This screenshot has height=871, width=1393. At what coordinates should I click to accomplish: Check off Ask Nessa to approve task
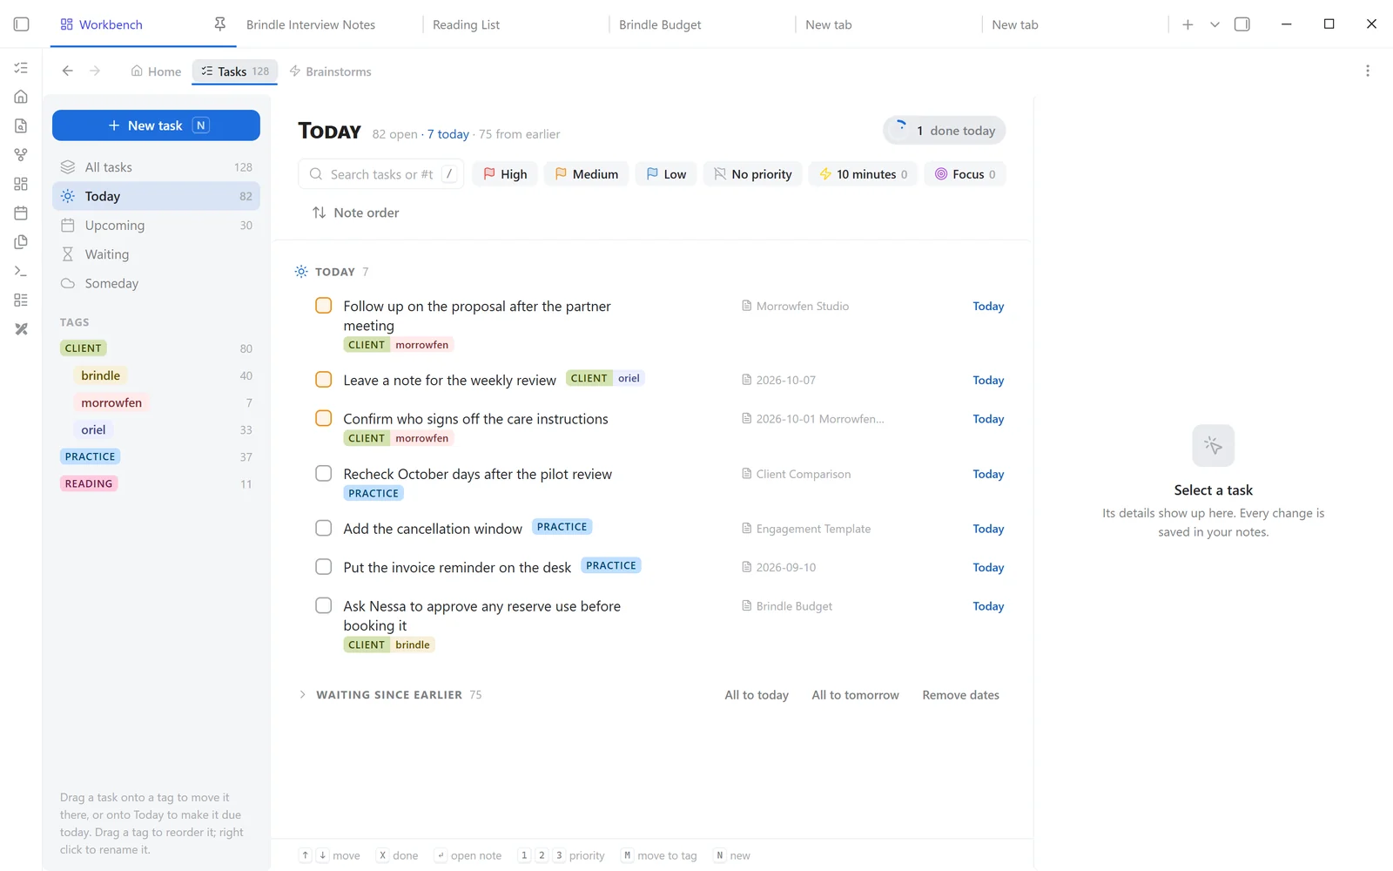(323, 605)
